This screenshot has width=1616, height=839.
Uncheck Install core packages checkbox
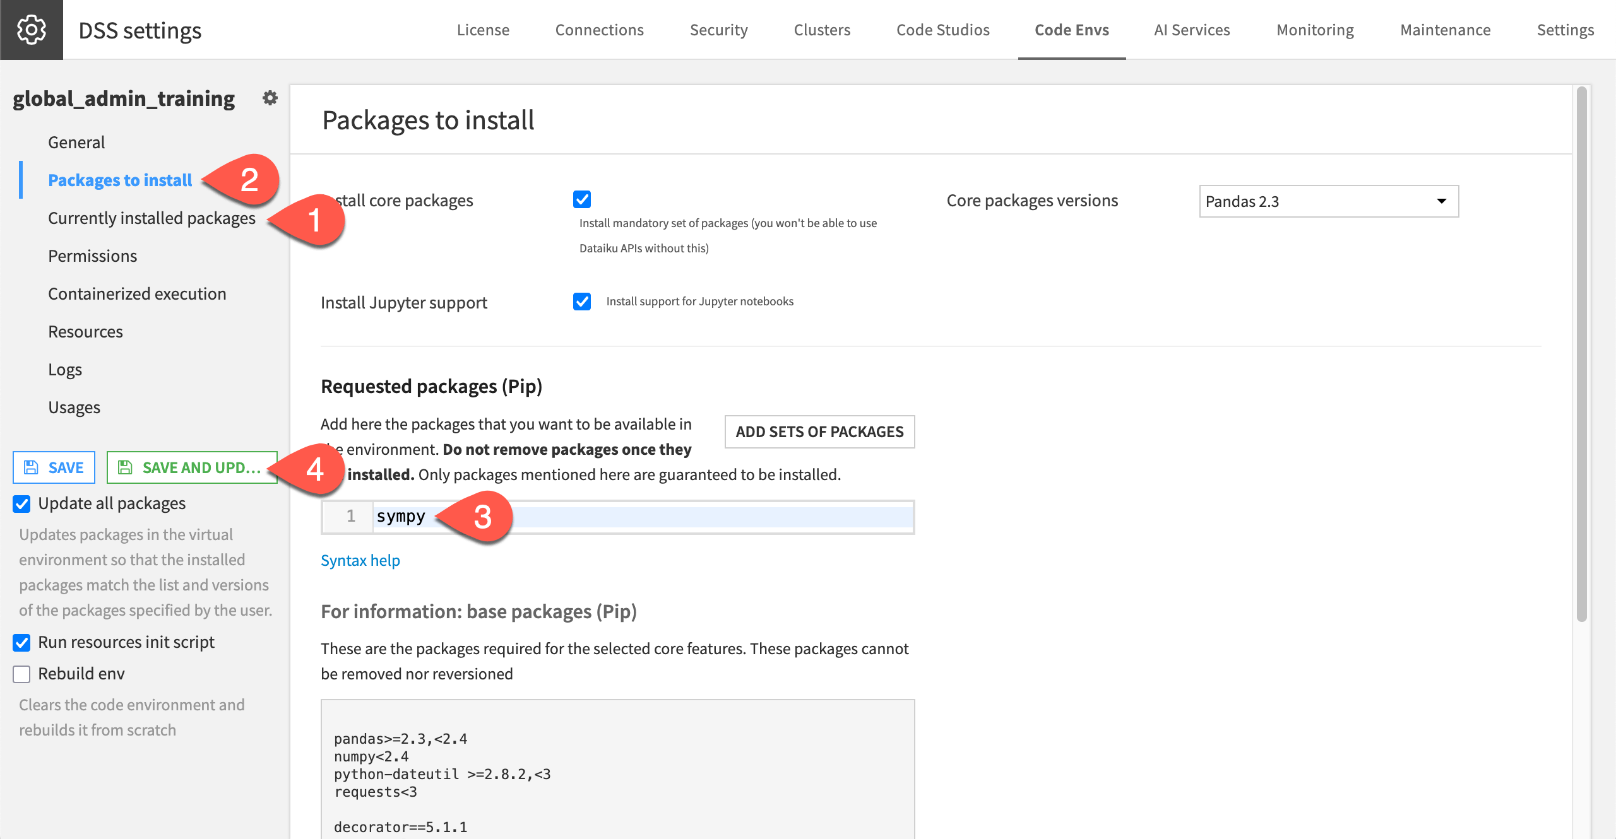coord(582,199)
